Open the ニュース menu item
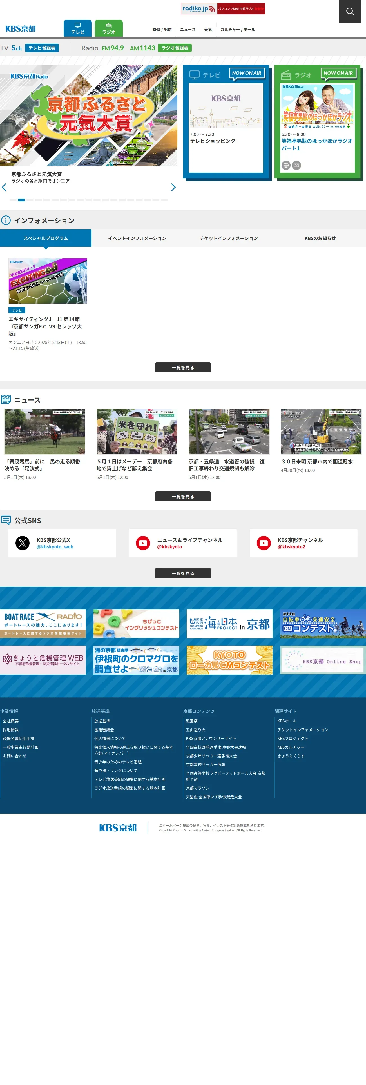The height and width of the screenshot is (1085, 366). coord(188,30)
